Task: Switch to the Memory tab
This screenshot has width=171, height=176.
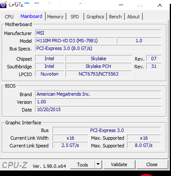Action: [x=55, y=17]
